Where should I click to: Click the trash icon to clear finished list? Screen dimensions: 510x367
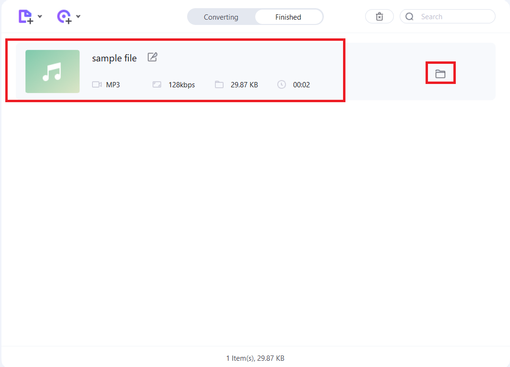pyautogui.click(x=379, y=16)
